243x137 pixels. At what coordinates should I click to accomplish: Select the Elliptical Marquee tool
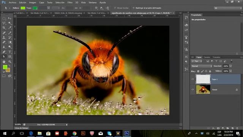tap(4, 19)
